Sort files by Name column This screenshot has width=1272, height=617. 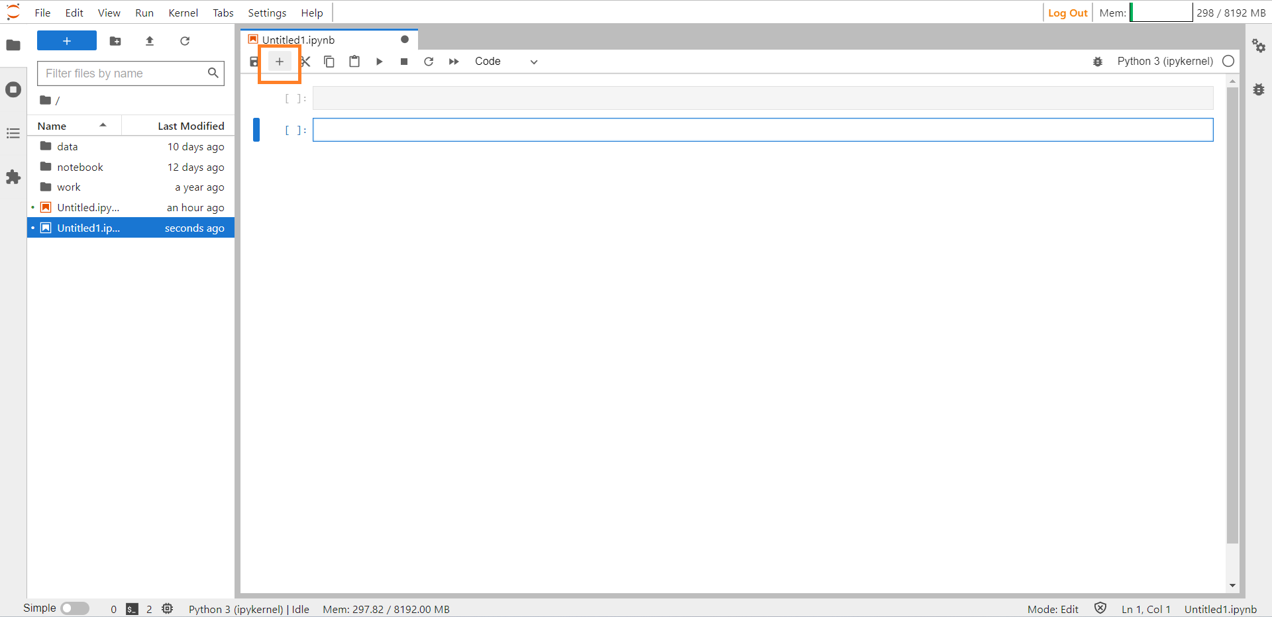[52, 126]
